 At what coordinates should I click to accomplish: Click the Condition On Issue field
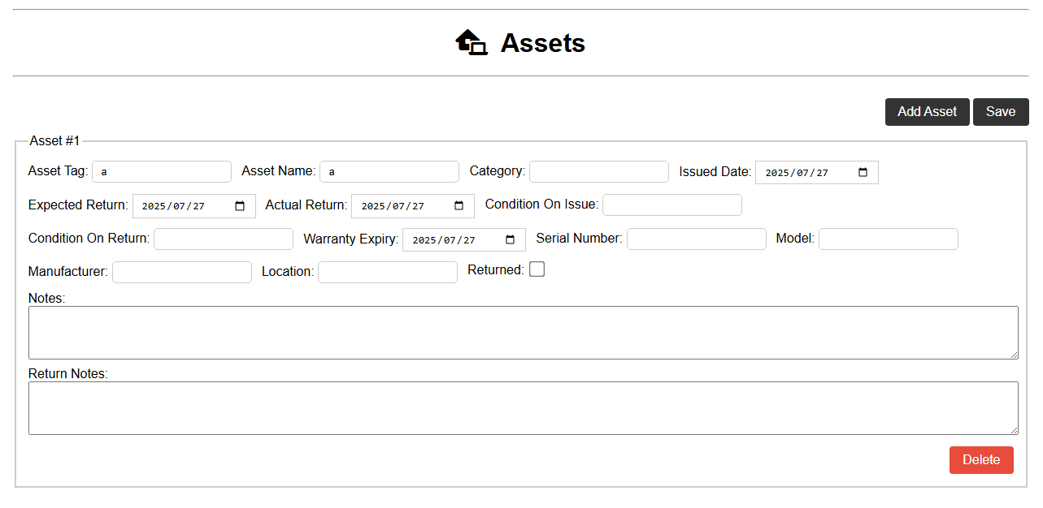(x=671, y=204)
